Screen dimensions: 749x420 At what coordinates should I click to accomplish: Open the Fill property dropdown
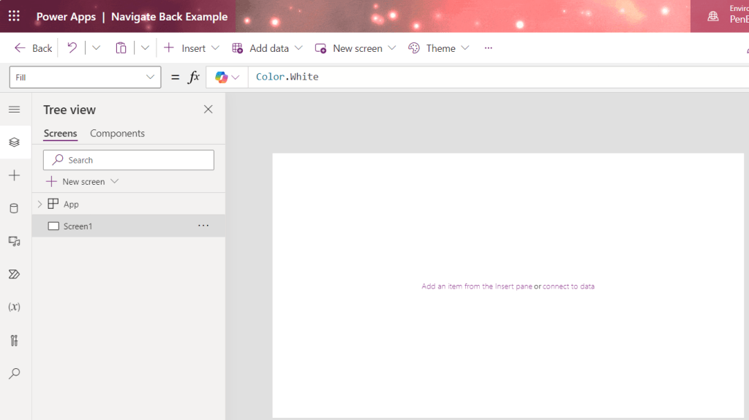[86, 77]
